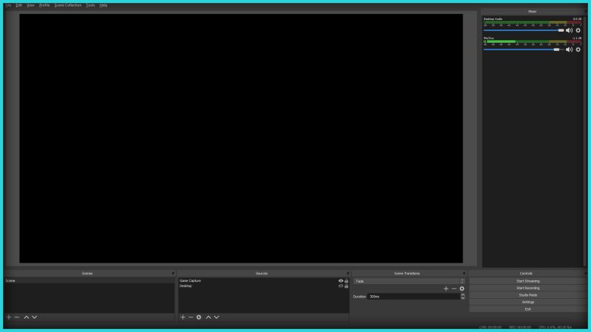Add a new scene with plus icon
The height and width of the screenshot is (332, 591).
coord(9,317)
